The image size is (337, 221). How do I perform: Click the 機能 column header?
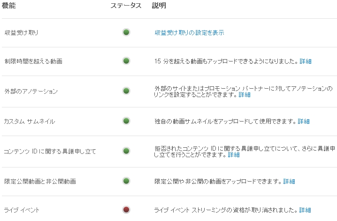click(x=9, y=6)
